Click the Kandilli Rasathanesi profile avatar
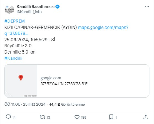This screenshot has height=124, width=154. point(10,9)
